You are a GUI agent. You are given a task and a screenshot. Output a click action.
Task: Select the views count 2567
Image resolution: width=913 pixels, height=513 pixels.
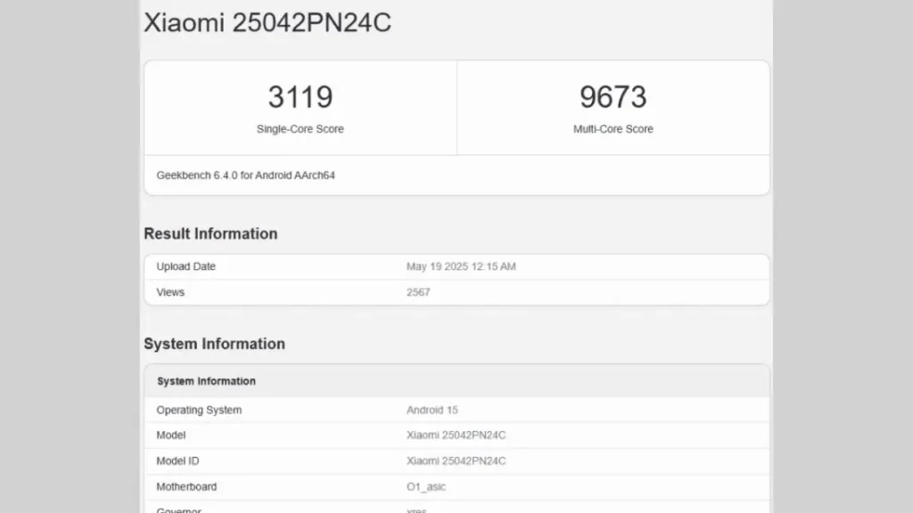pyautogui.click(x=418, y=292)
